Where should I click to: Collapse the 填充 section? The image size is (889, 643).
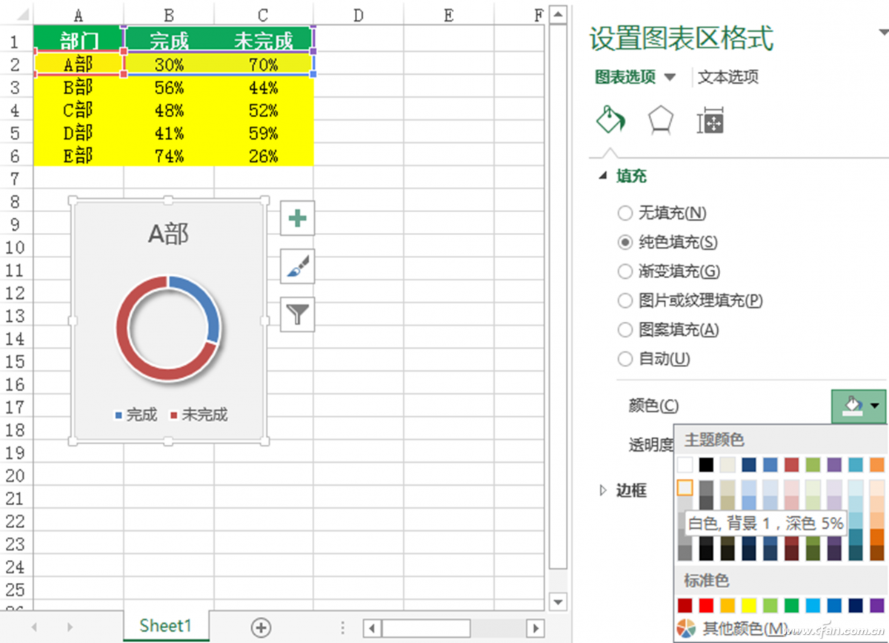604,177
